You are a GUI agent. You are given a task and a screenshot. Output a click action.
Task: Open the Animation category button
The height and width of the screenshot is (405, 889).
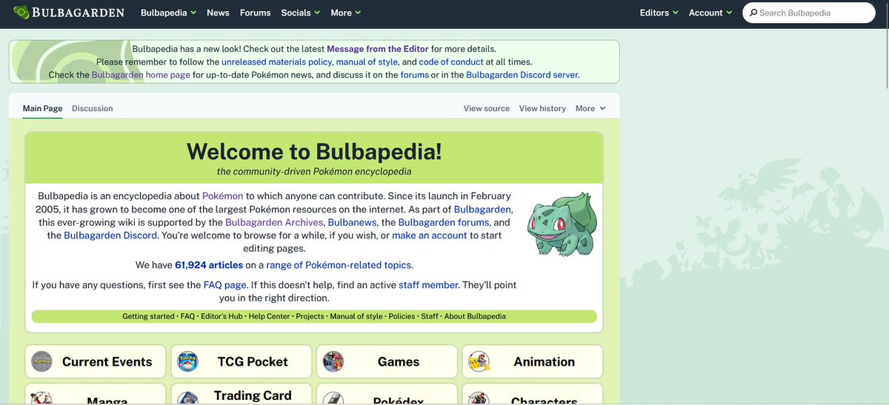coord(533,362)
